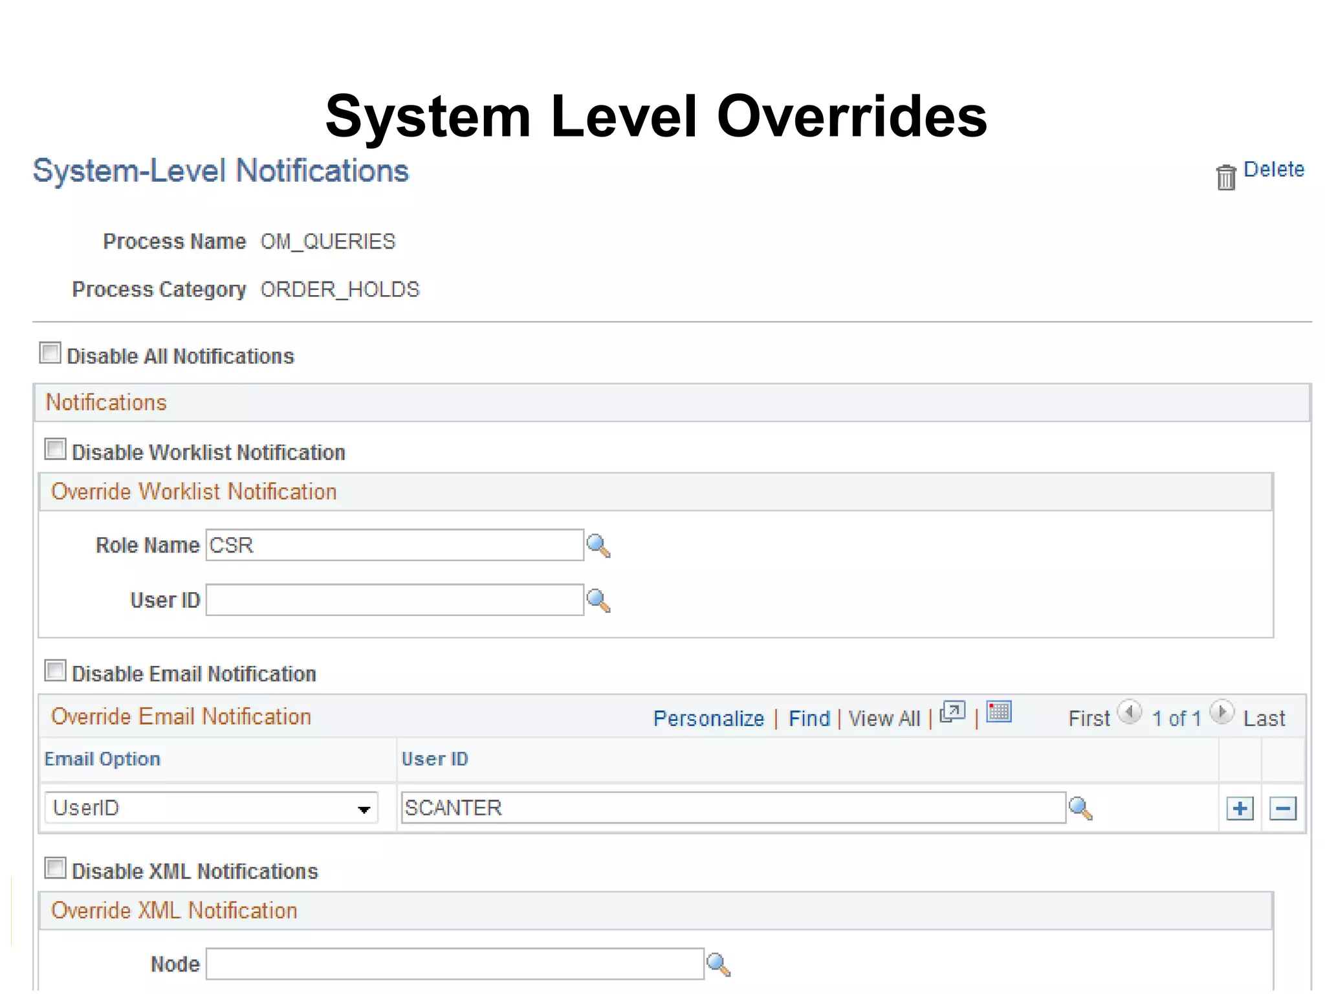Click Last in grid navigation

point(1264,718)
